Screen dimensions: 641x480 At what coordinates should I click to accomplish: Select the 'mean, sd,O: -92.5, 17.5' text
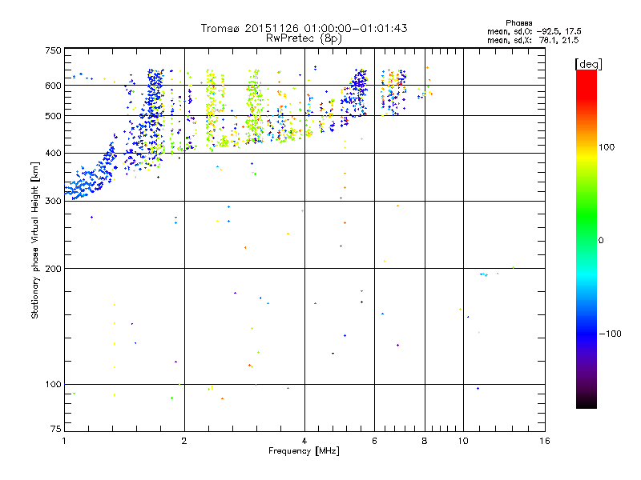534,31
